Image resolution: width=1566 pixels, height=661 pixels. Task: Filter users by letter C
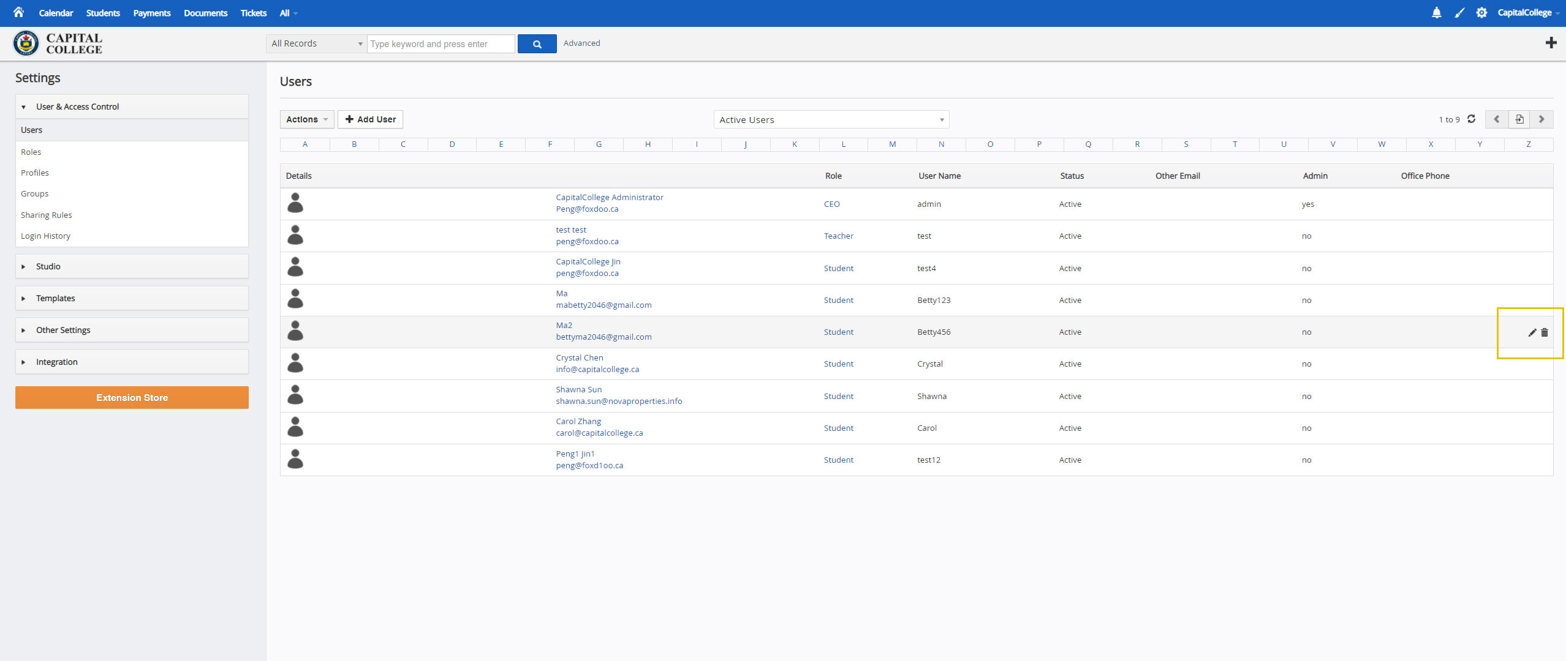point(403,144)
